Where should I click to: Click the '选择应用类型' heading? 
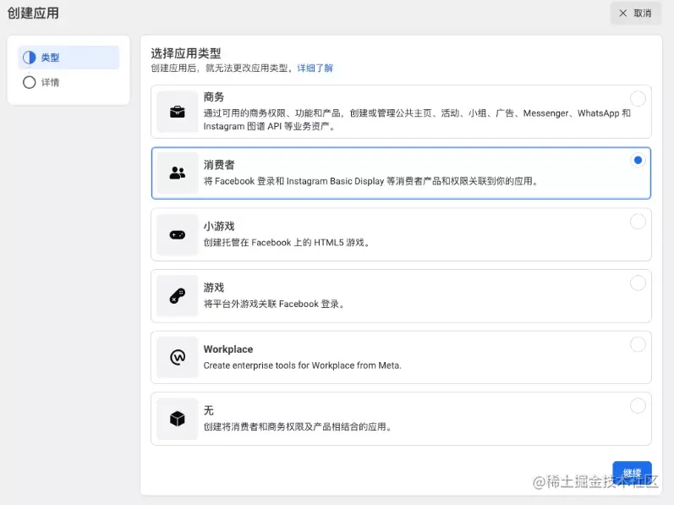(186, 53)
